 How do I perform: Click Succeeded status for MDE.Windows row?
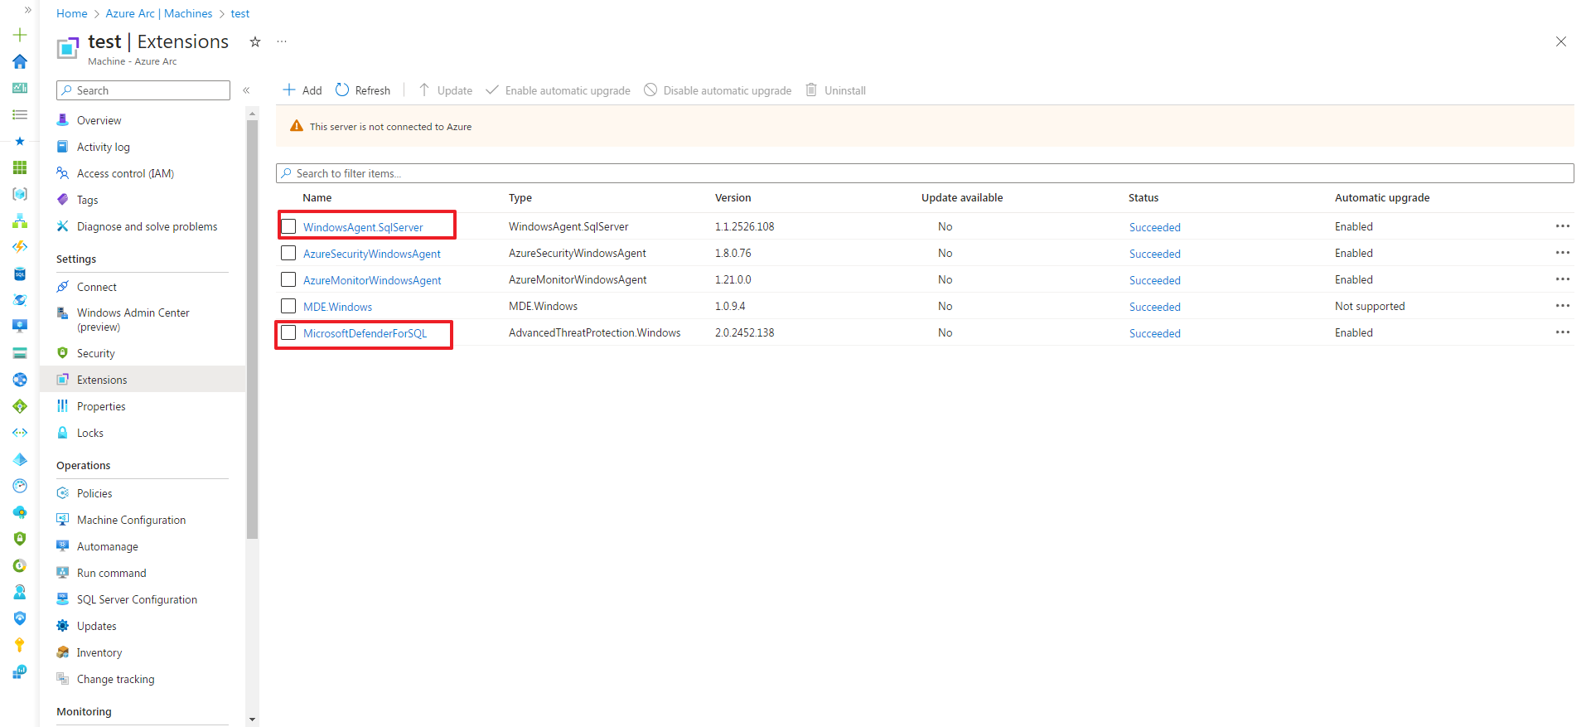[1154, 307]
